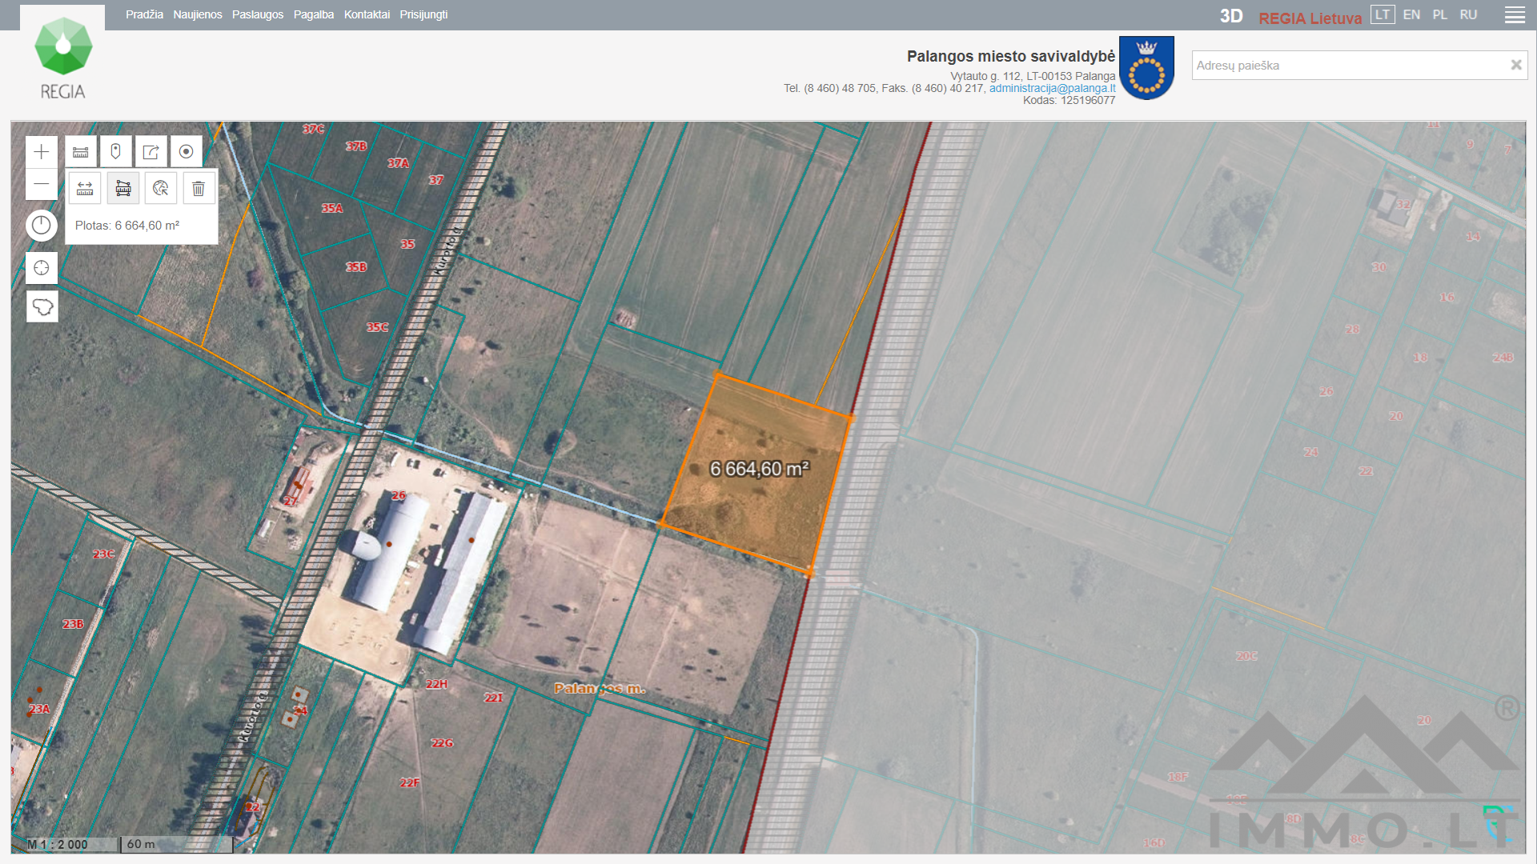Toggle the circular target layer button
The image size is (1537, 864).
pos(186,152)
